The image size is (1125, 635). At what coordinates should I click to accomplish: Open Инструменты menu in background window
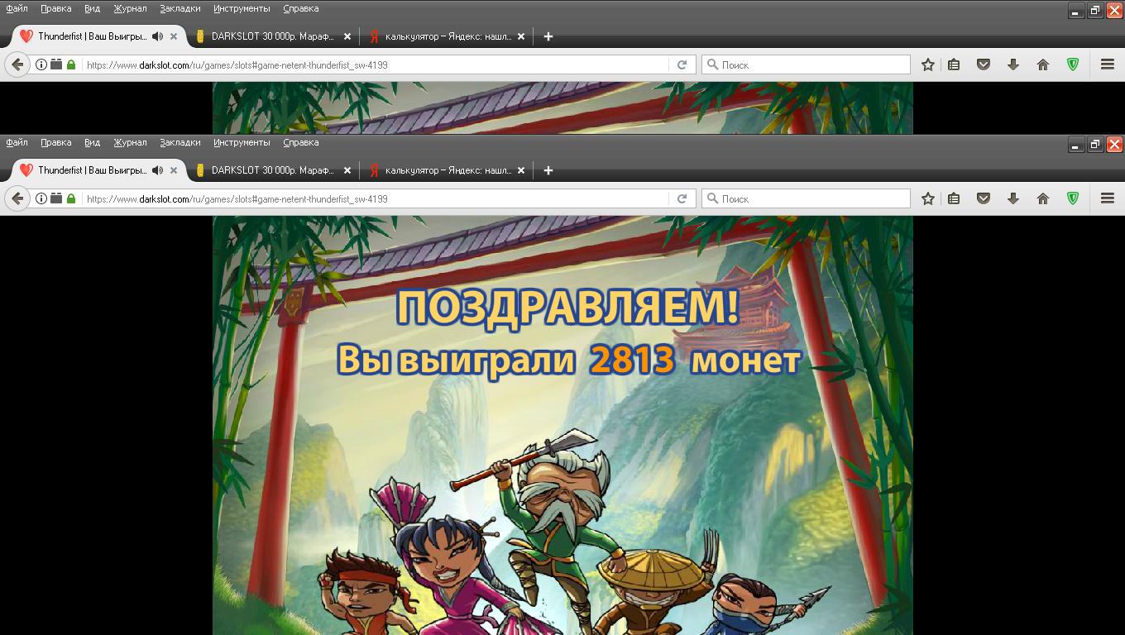pos(242,8)
